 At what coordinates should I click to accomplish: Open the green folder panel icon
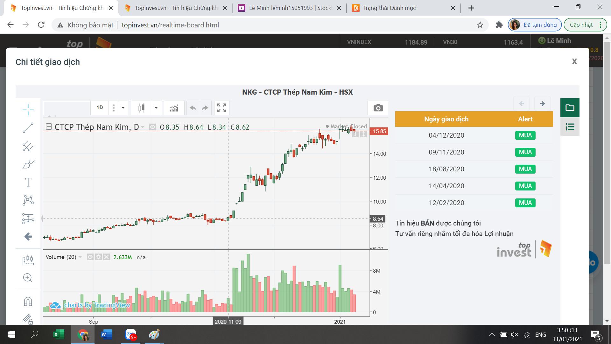[x=570, y=108]
